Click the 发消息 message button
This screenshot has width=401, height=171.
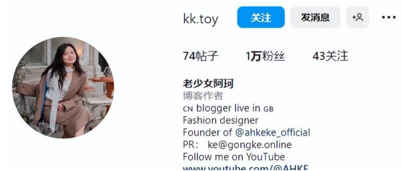click(315, 17)
